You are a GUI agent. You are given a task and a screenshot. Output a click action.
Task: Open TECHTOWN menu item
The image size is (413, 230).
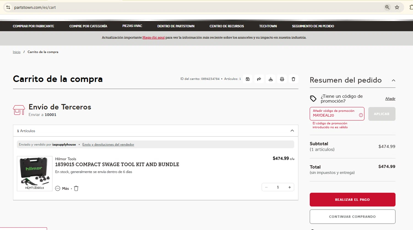point(268,26)
